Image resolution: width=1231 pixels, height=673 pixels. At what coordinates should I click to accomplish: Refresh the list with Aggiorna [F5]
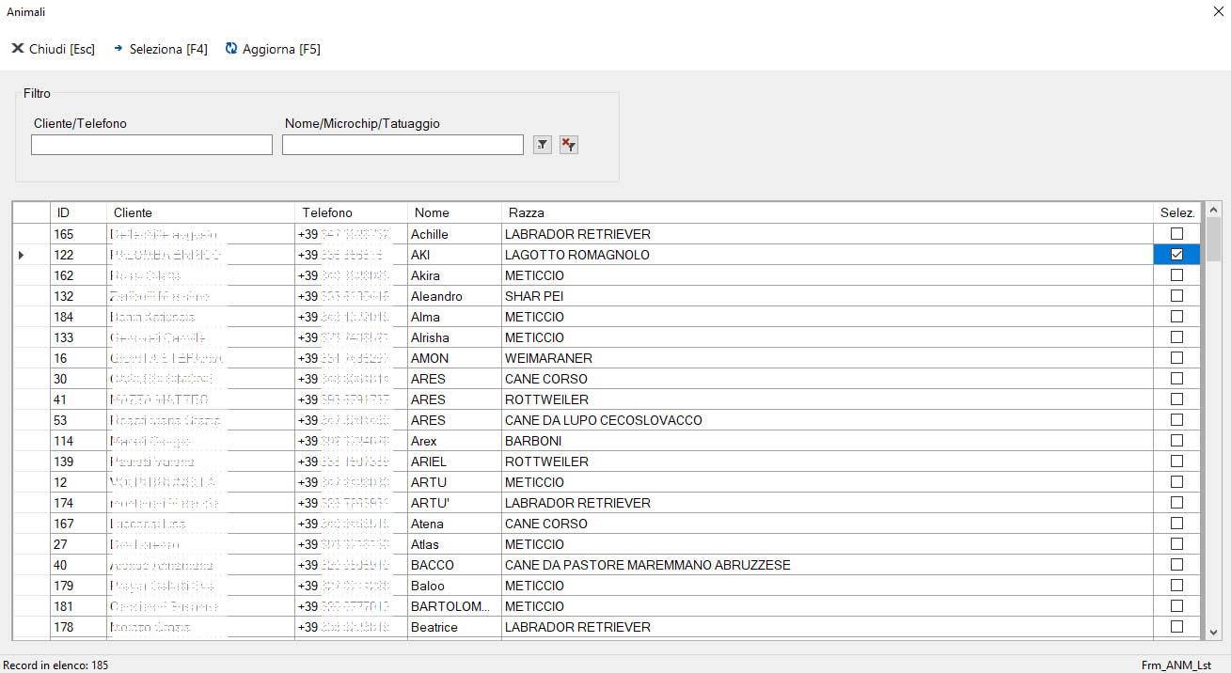[273, 49]
